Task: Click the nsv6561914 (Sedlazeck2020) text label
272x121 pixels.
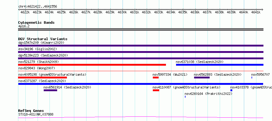Action: (67, 87)
